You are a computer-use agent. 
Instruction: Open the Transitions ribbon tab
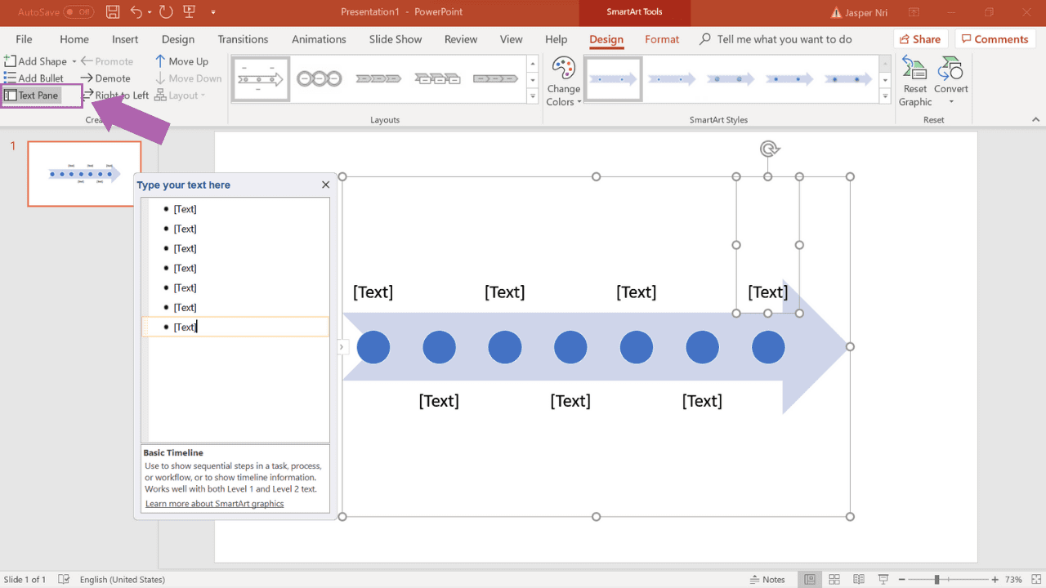click(243, 39)
